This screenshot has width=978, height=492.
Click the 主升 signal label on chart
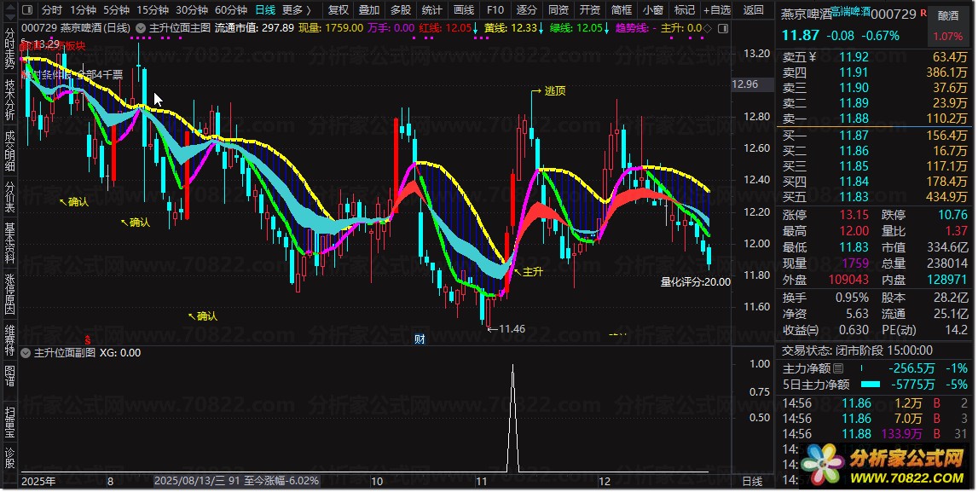pos(533,272)
